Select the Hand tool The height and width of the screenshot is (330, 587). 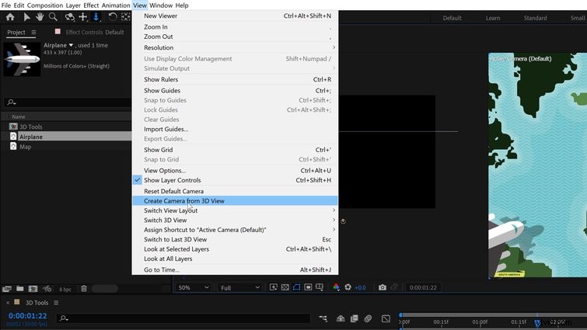tap(40, 17)
